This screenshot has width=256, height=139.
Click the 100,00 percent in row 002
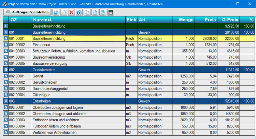(x=247, y=70)
